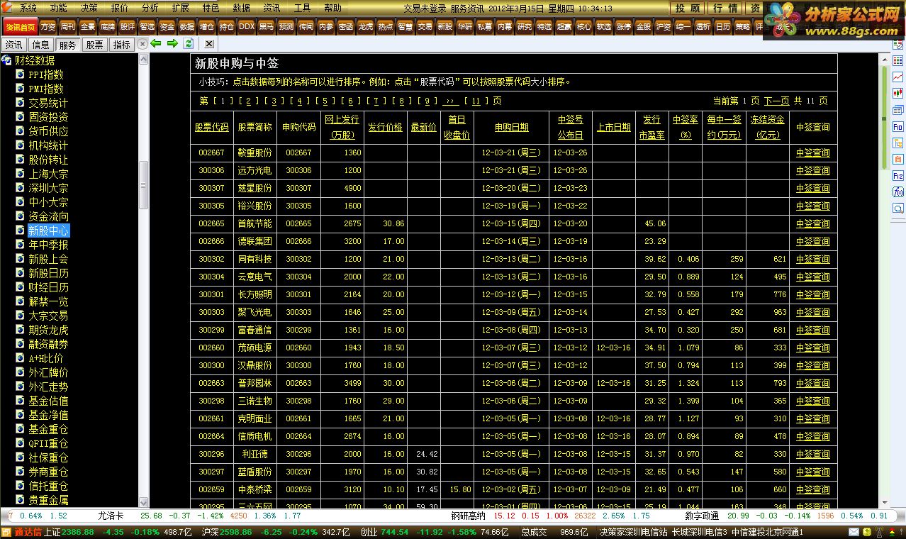The image size is (906, 539).
Task: Click the 资讯首页 toolbar button
Action: (x=19, y=26)
